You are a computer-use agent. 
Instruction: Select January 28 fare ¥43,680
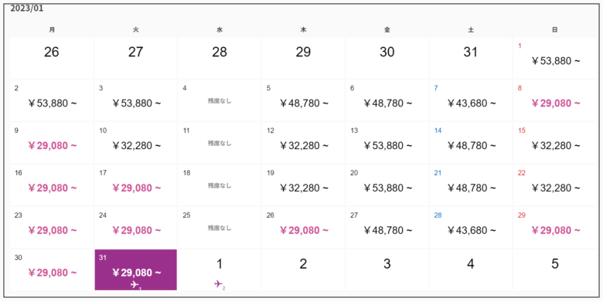pyautogui.click(x=472, y=230)
